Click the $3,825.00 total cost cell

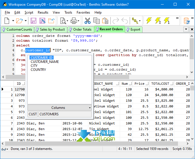coord(162,101)
